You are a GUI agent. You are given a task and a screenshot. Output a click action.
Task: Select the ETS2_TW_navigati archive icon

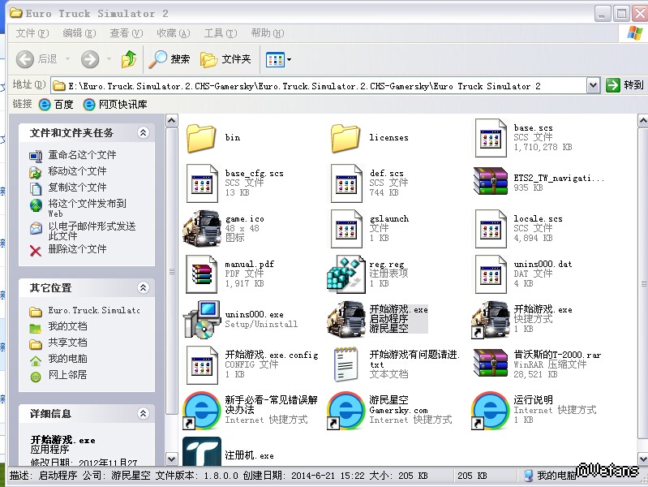click(x=491, y=181)
